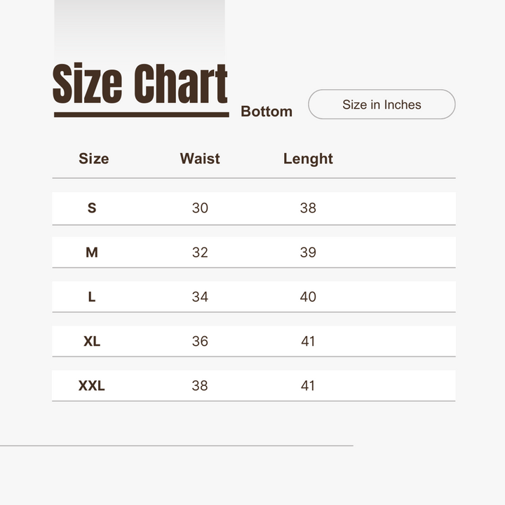Click length value 40 for size L
The height and width of the screenshot is (505, 505).
point(308,297)
